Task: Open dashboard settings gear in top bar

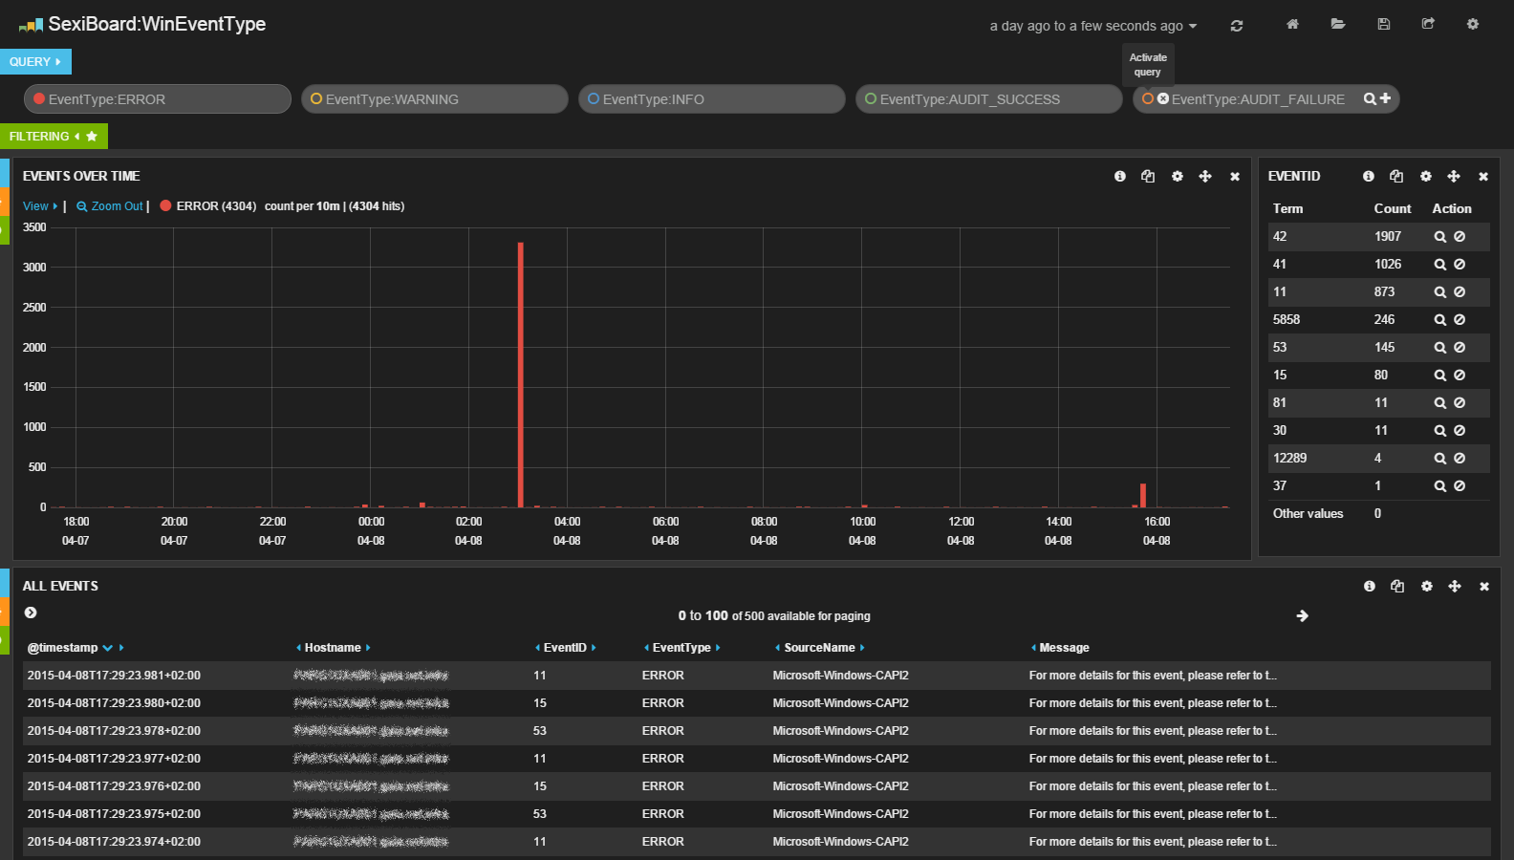Action: pyautogui.click(x=1473, y=24)
